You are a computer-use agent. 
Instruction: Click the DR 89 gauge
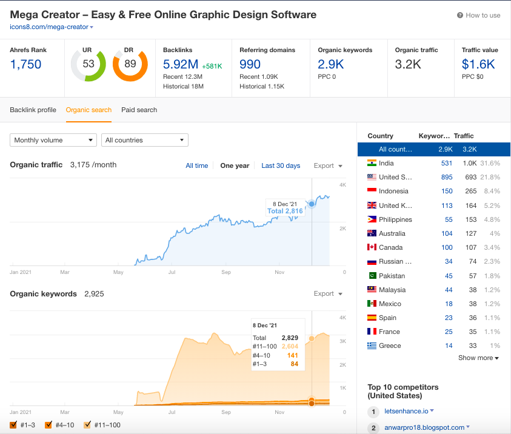click(x=130, y=64)
